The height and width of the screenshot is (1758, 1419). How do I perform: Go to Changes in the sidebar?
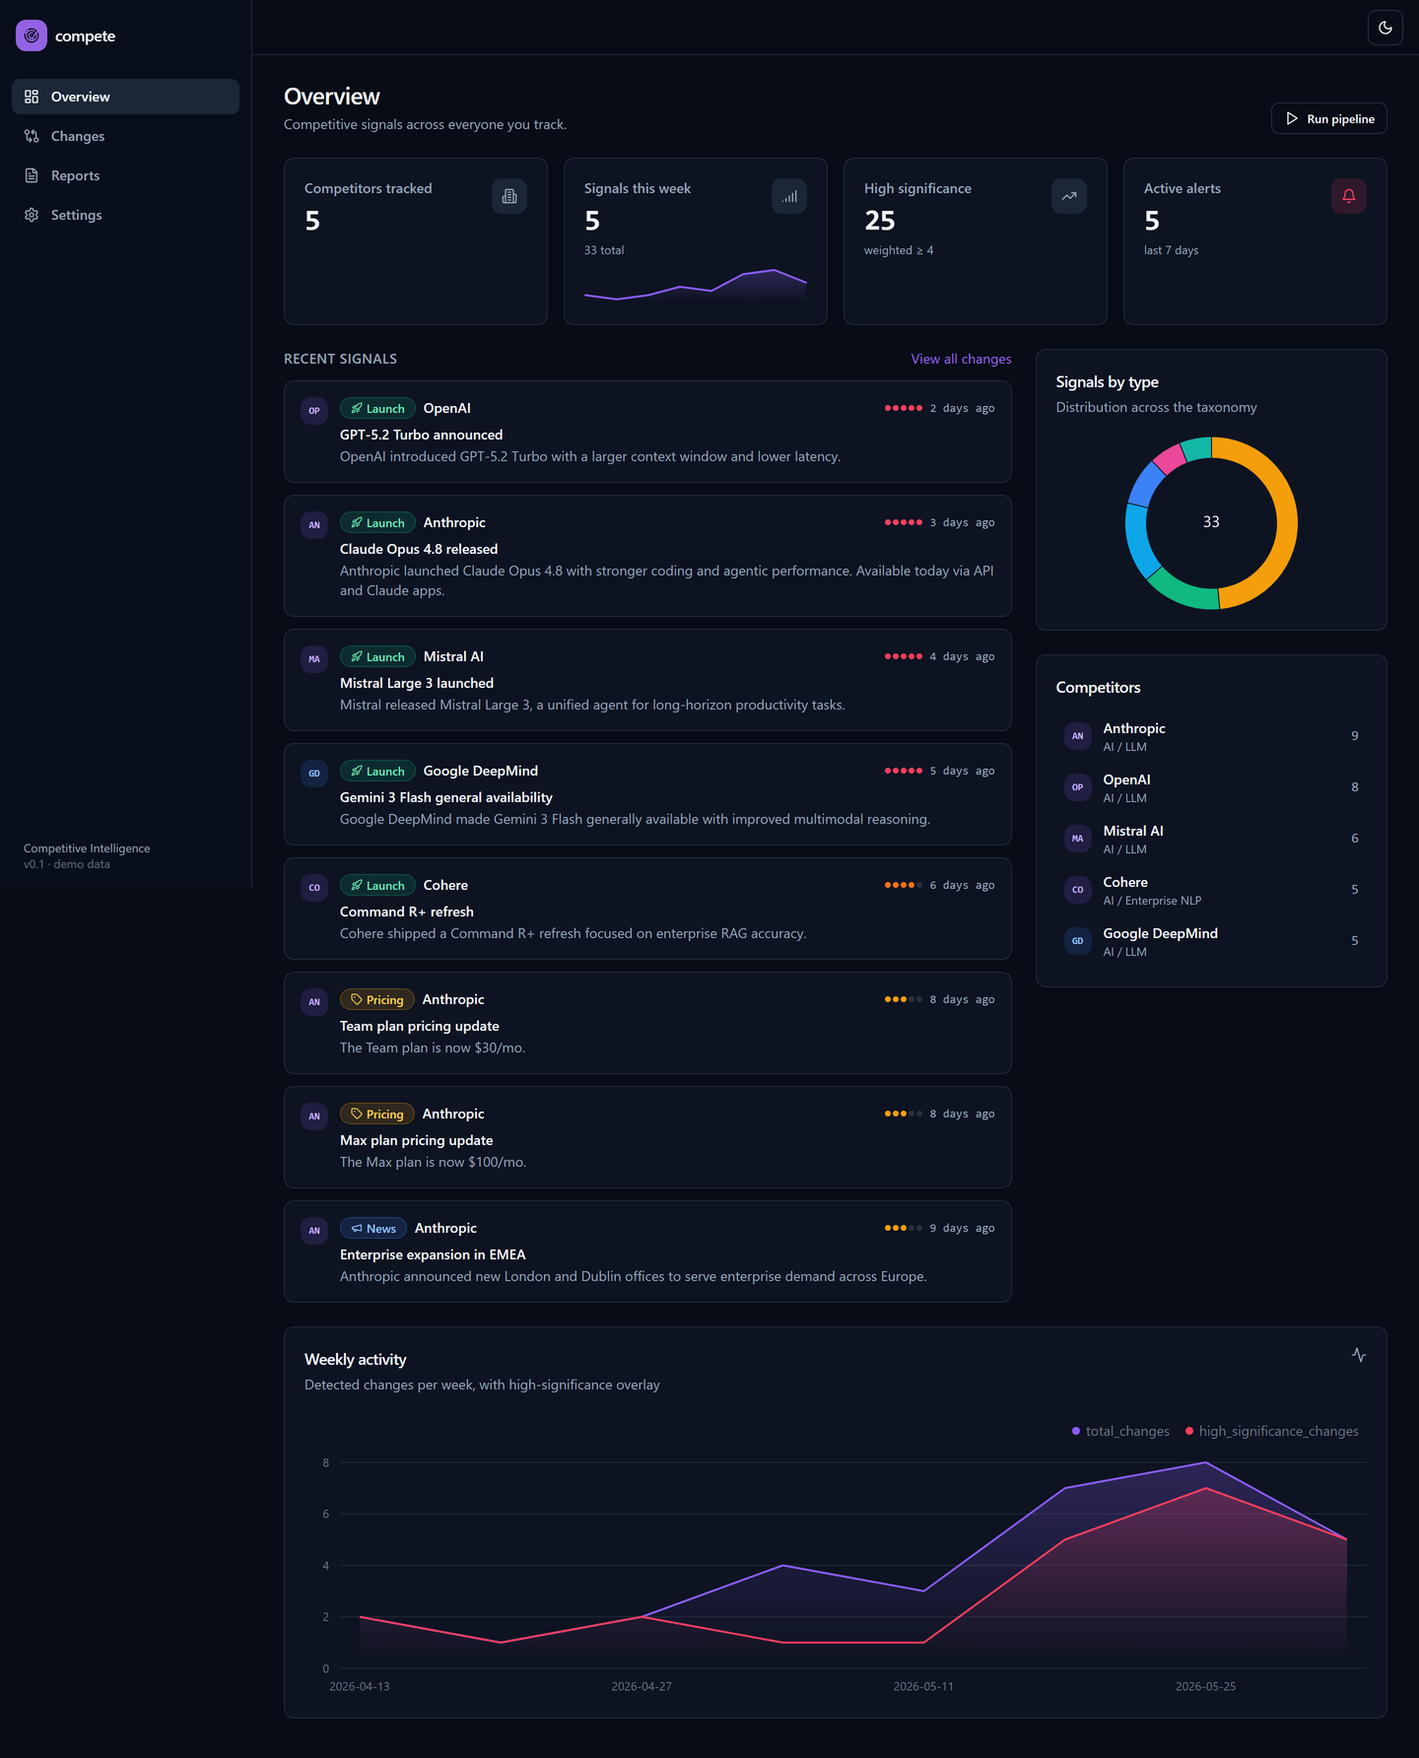125,136
